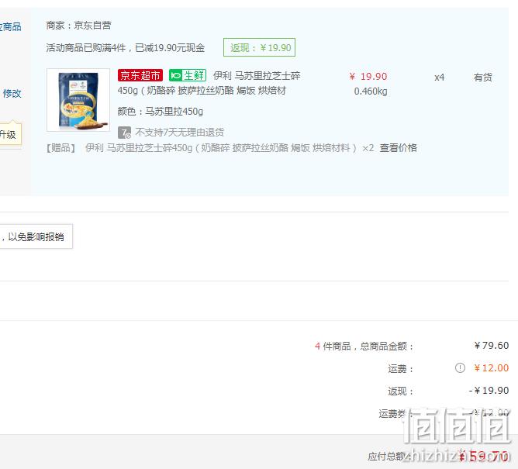Click the 以免影响报销 notice box
Screen dimensions: 518x469
pos(36,236)
